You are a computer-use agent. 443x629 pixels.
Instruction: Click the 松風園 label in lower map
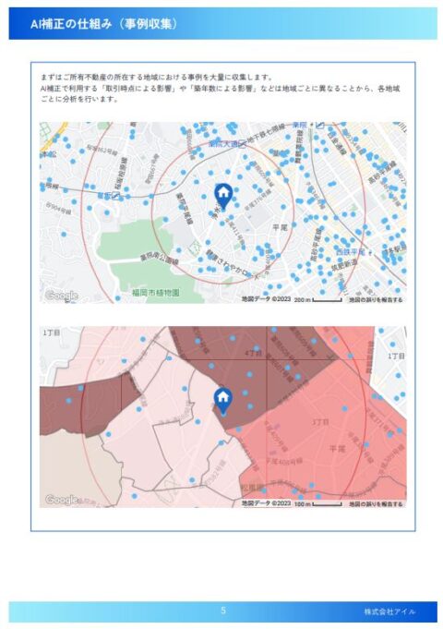[252, 489]
